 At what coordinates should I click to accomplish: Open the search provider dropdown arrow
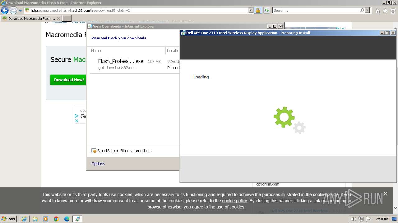point(368,11)
